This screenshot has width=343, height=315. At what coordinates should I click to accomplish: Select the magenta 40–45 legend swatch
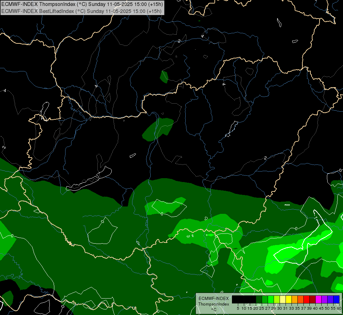(318, 299)
